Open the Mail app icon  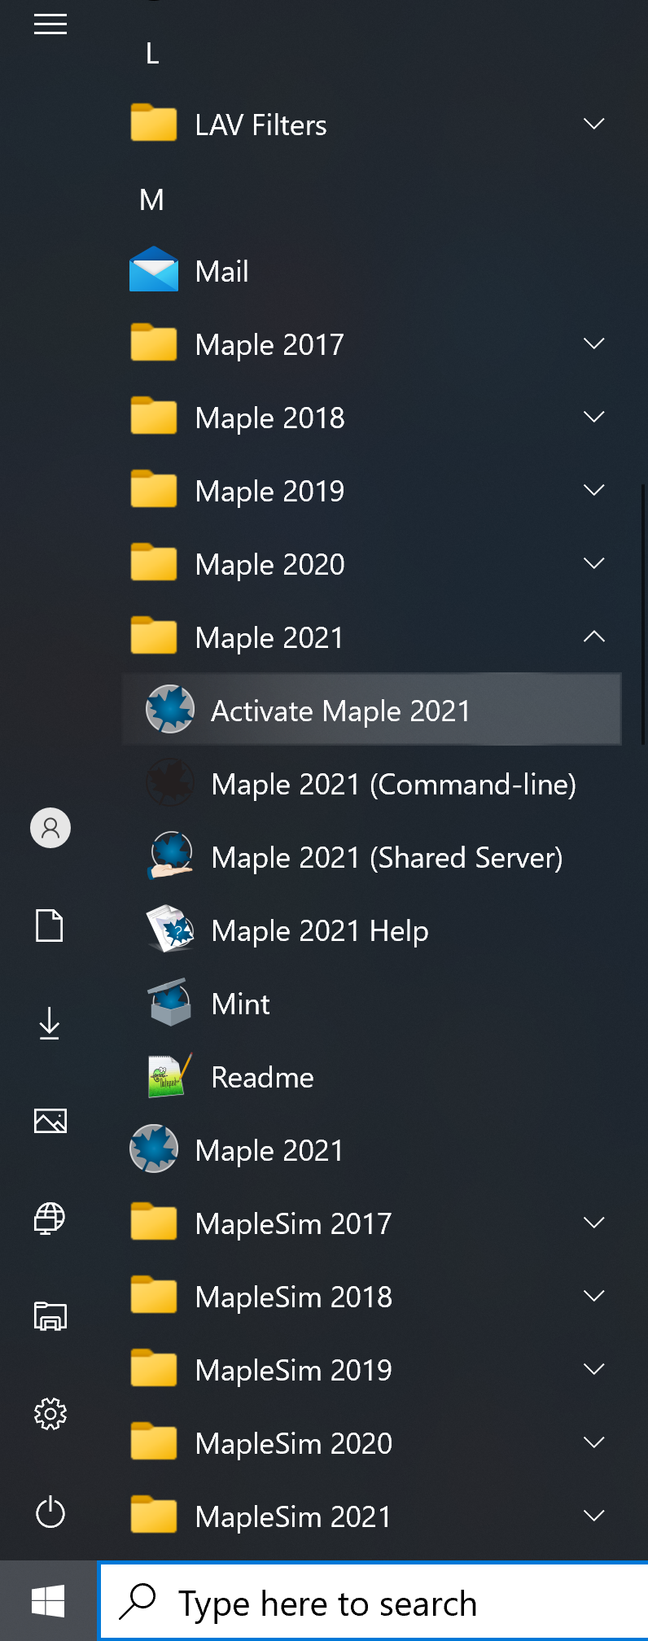tap(154, 270)
